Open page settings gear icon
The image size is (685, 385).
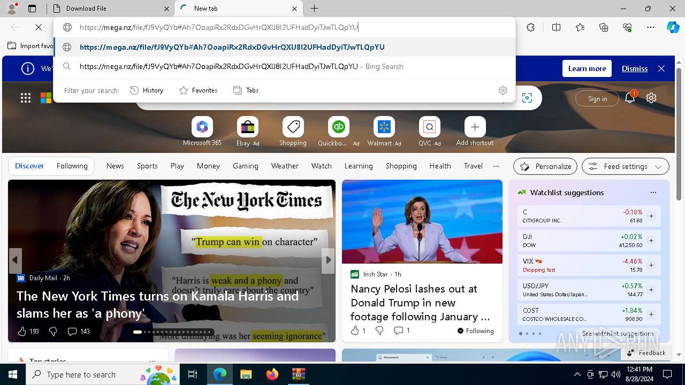point(651,98)
